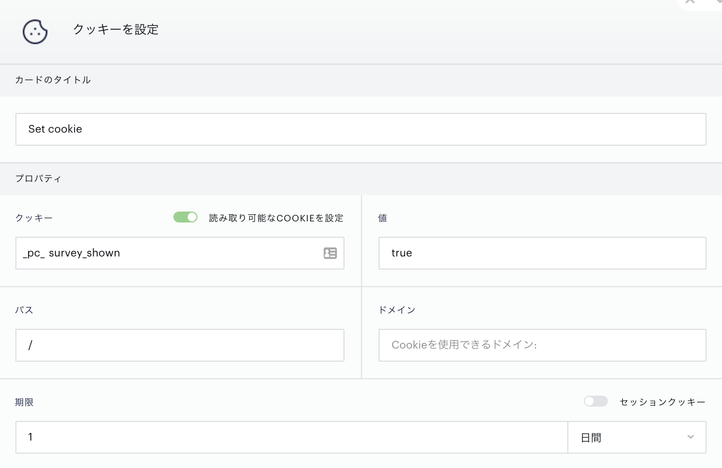Viewport: 722px width, 468px height.
Task: Click the value field containing true
Action: click(x=541, y=253)
